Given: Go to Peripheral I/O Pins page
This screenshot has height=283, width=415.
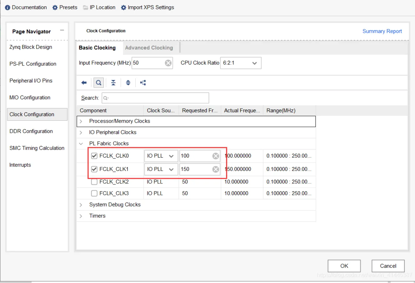Looking at the screenshot, I should (31, 81).
